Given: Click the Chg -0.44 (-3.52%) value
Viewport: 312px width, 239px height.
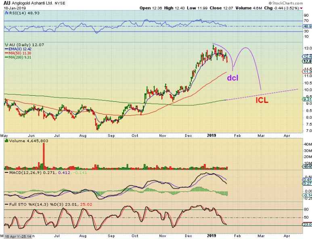Looking at the screenshot, I should pyautogui.click(x=282, y=8).
